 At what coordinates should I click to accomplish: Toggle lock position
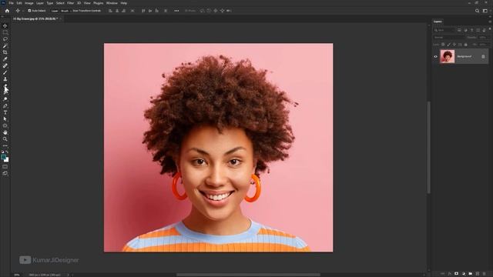tap(454, 45)
